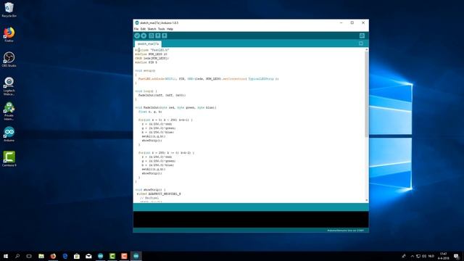Select the Logitech Webcam desktop shortcut
The height and width of the screenshot is (261, 464).
[9, 86]
